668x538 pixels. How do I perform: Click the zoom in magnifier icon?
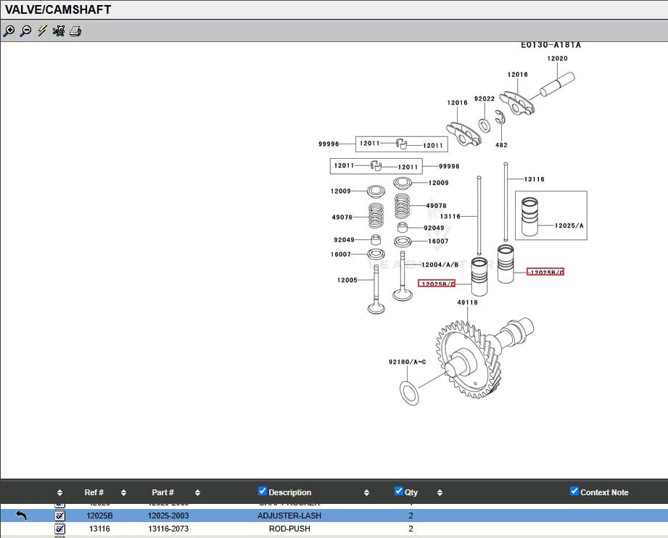[x=9, y=31]
